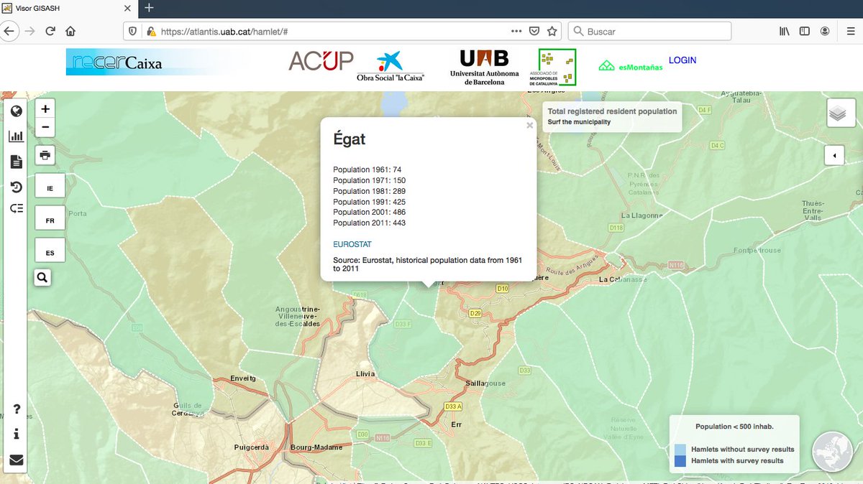Open the EUROSTAT link in popup

(x=352, y=244)
